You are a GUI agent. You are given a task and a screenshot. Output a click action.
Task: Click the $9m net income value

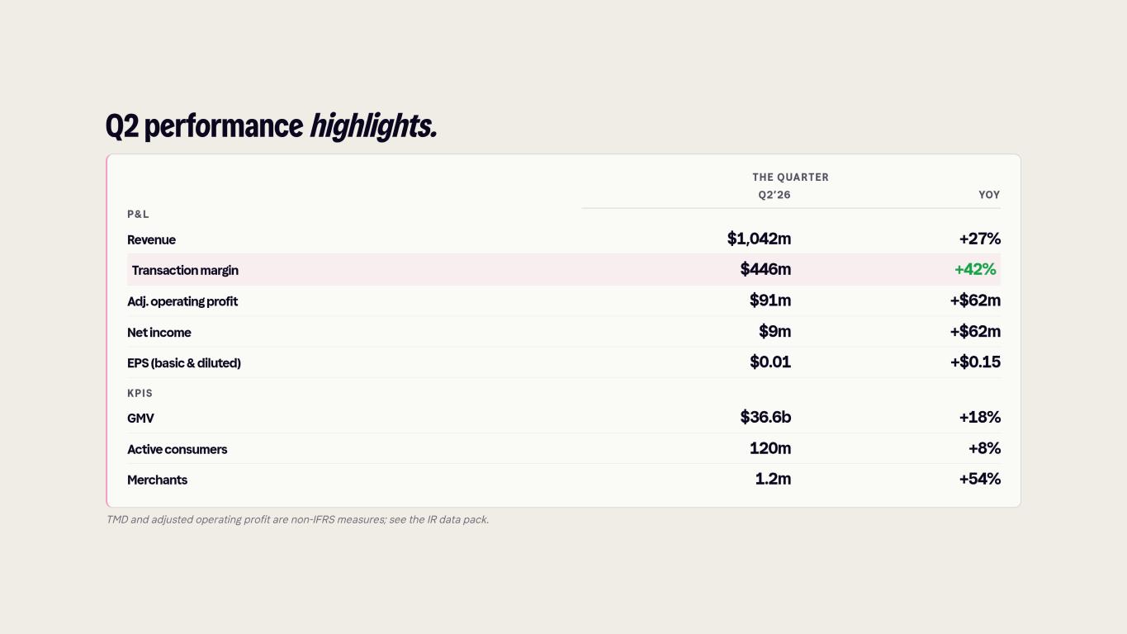click(x=775, y=331)
